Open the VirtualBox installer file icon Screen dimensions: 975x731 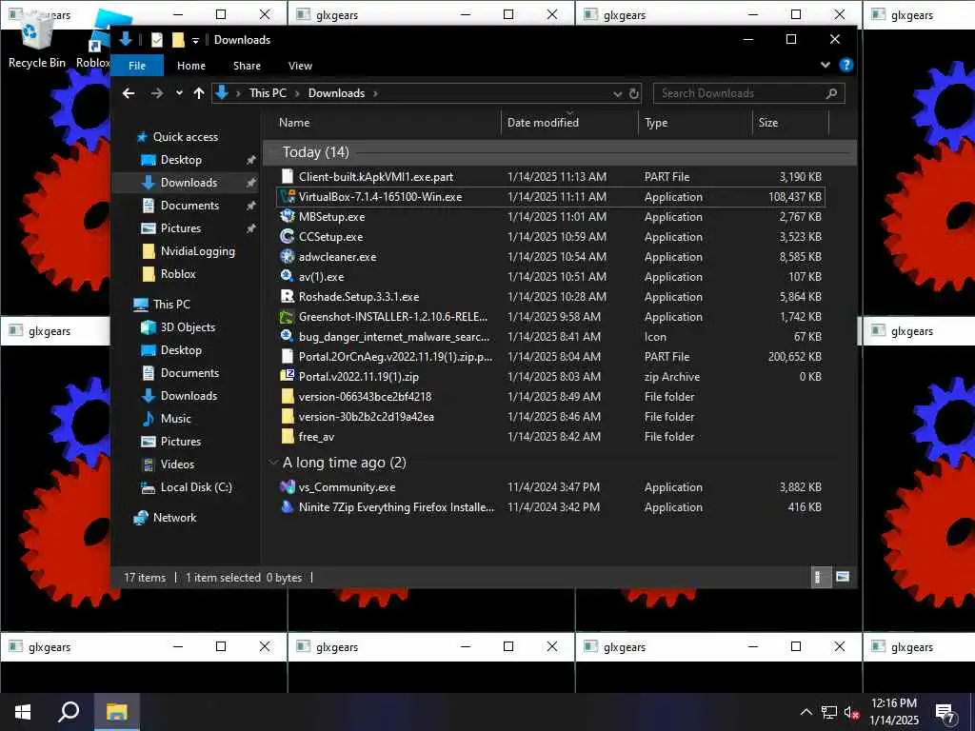coord(288,196)
